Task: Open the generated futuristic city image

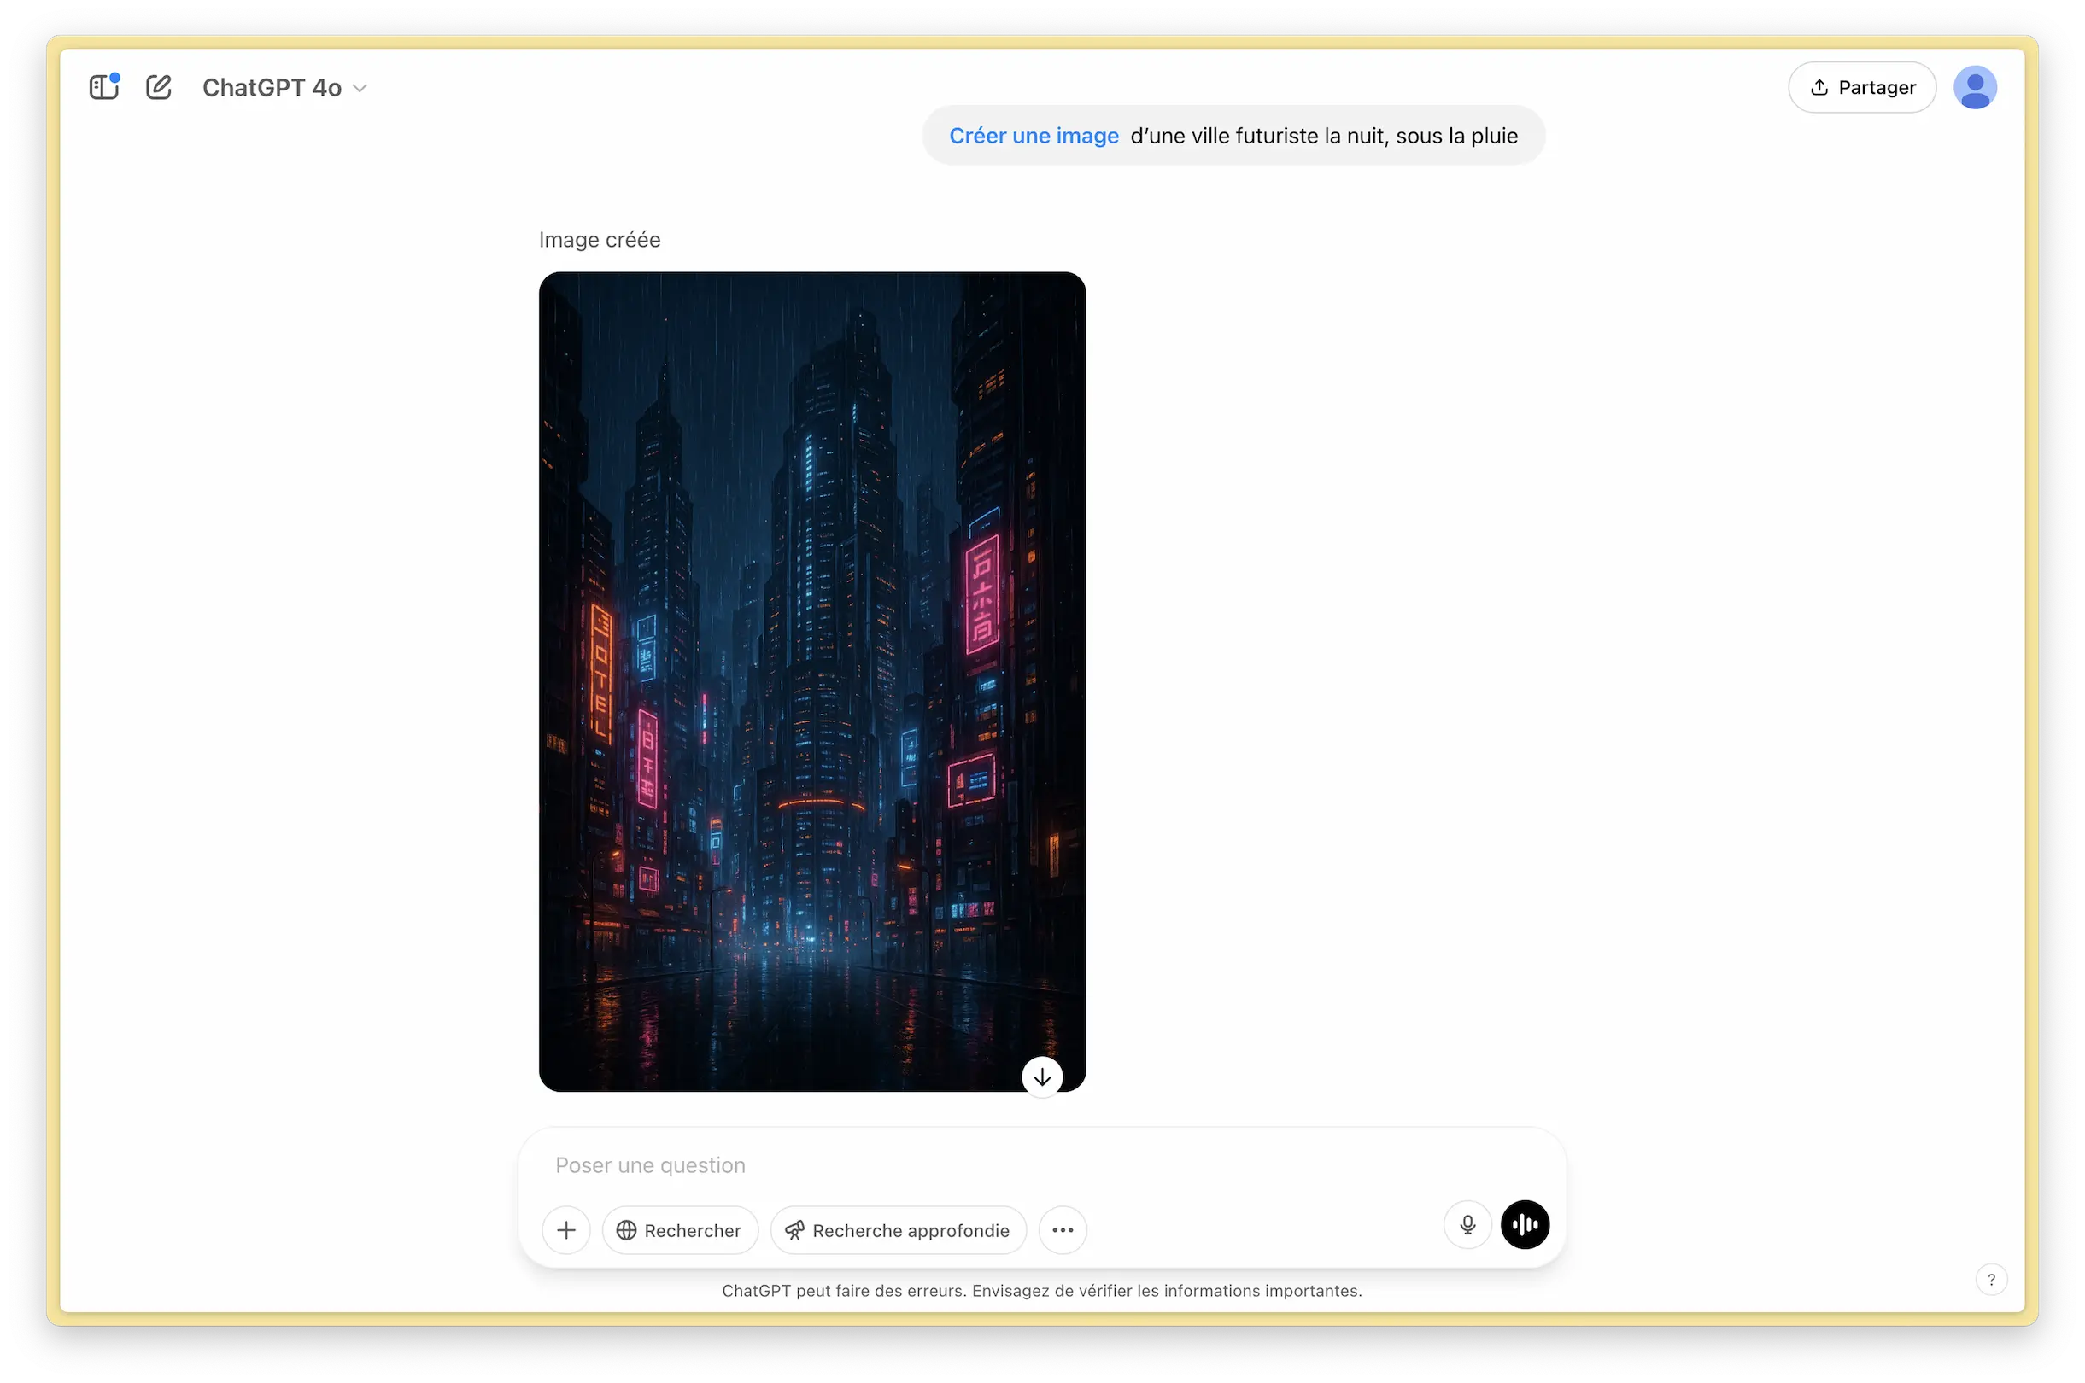Action: [811, 670]
